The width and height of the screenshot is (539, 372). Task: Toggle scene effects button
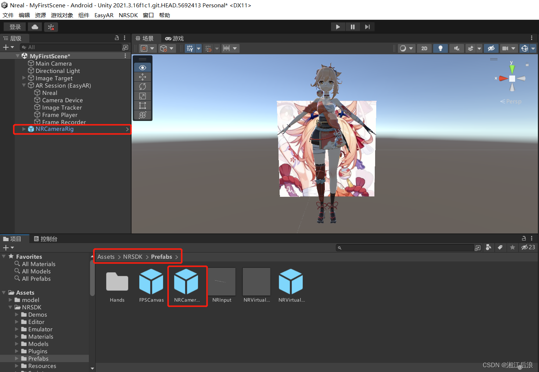click(x=470, y=48)
